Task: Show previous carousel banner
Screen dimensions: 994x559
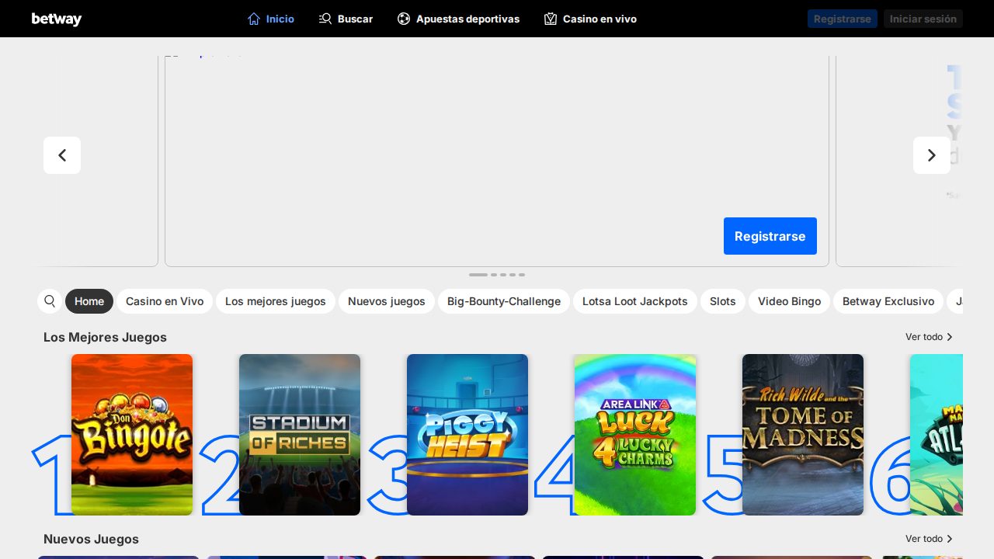Action: click(x=62, y=155)
